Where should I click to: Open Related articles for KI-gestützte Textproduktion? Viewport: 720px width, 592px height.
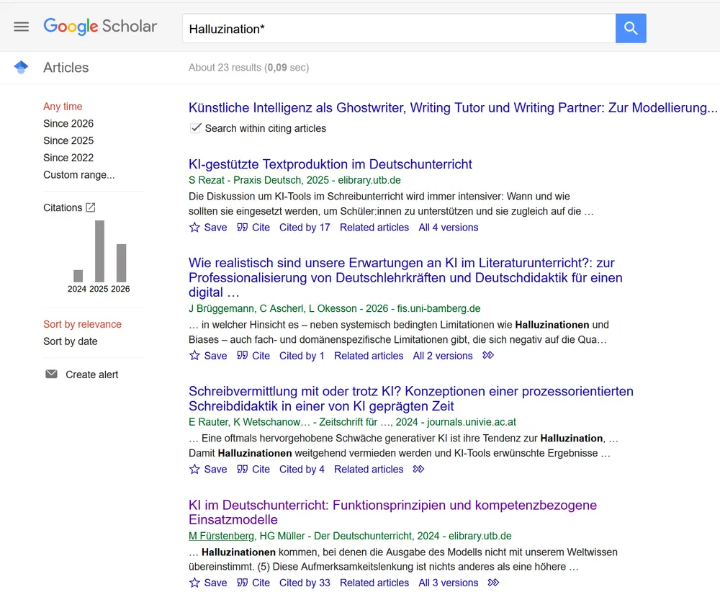[374, 228]
